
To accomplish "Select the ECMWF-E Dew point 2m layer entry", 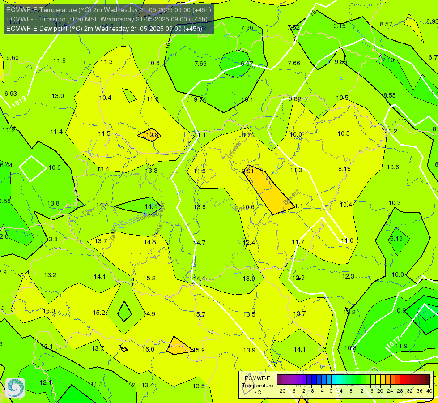I will point(104,29).
